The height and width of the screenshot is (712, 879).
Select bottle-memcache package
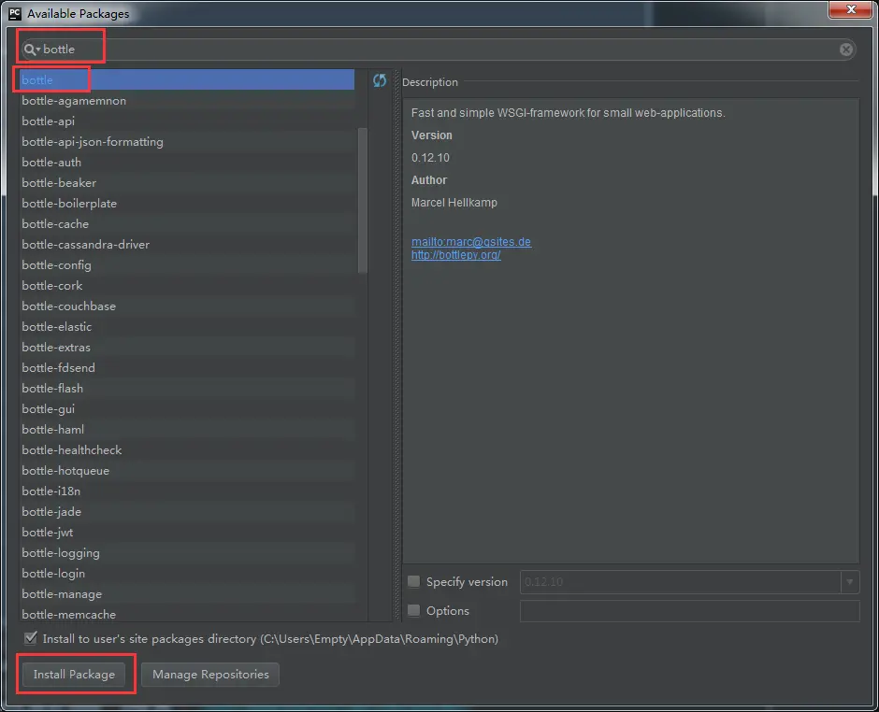pos(187,613)
